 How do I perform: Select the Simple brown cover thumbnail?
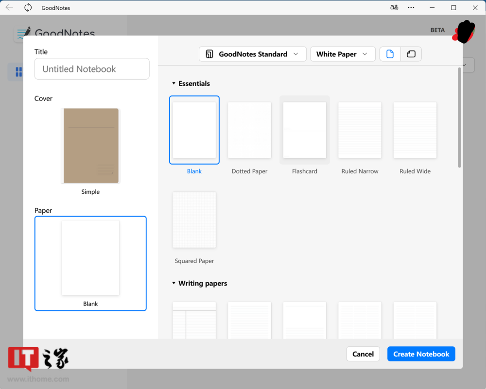point(90,146)
